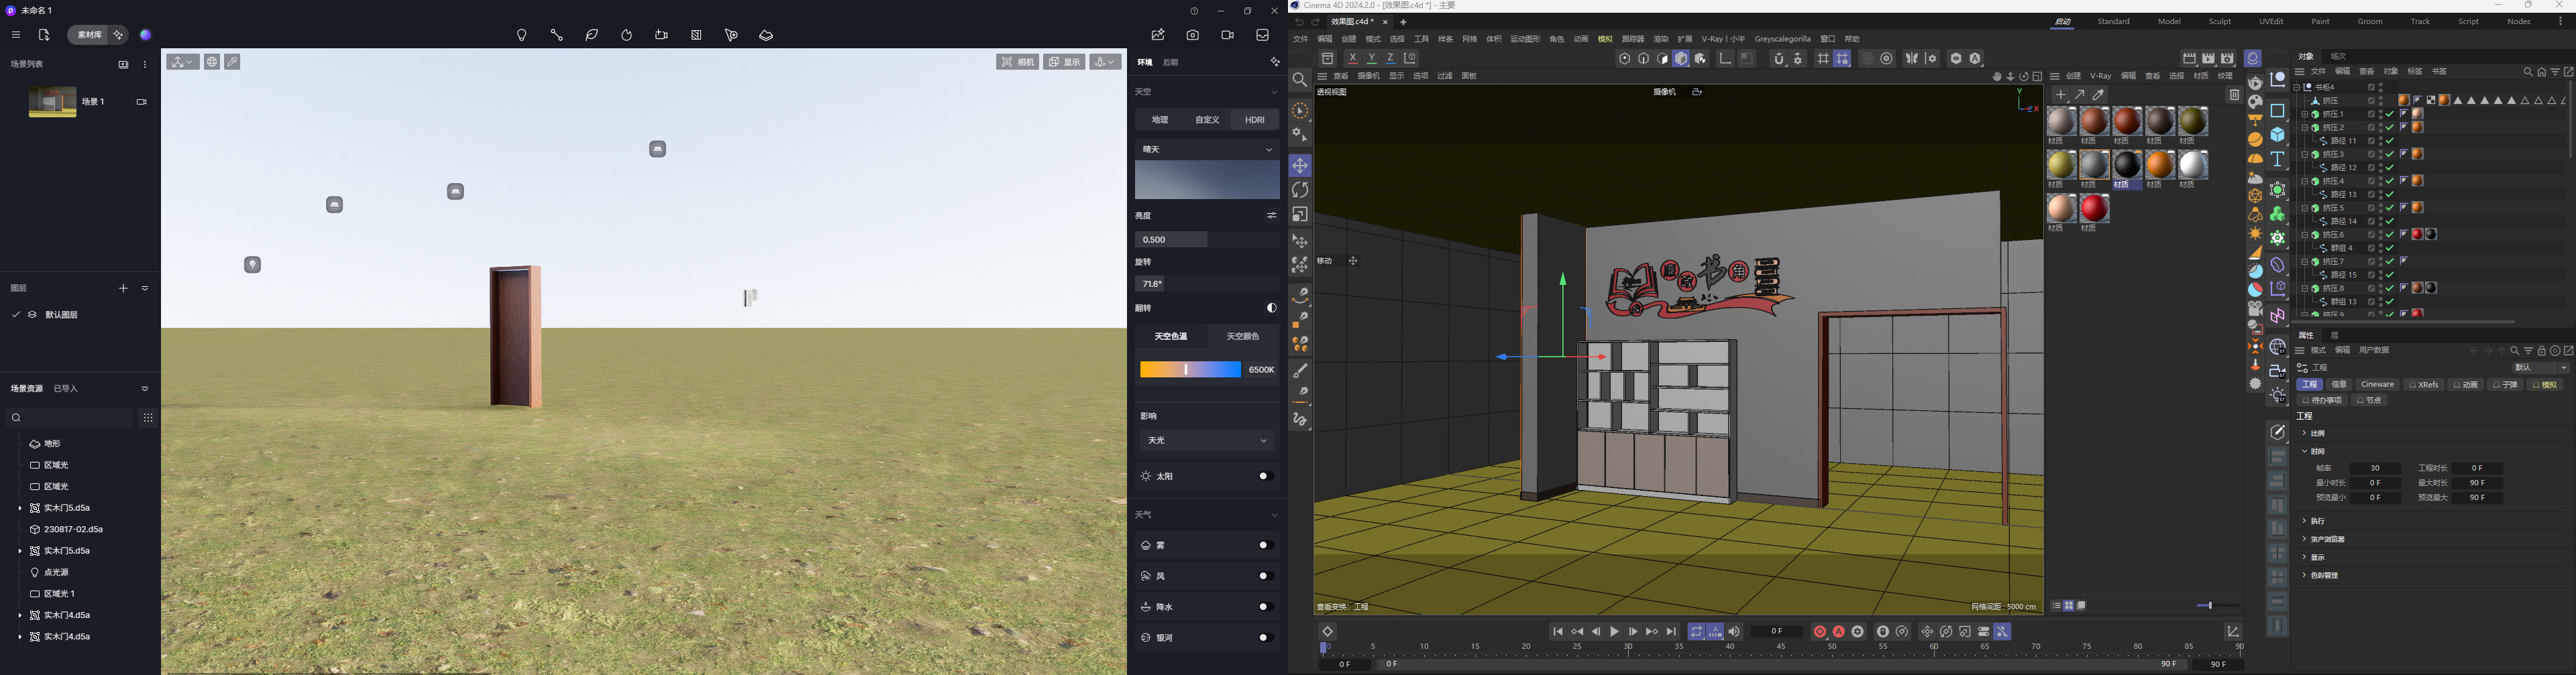Open the 晴天 sky preset dropdown
The width and height of the screenshot is (2576, 675).
[x=1208, y=149]
